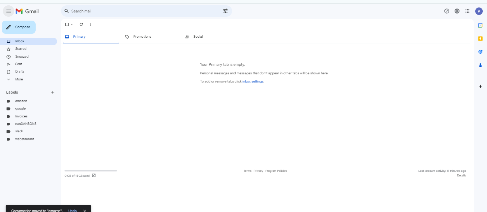The image size is (487, 212).
Task: Open storage management external link icon
Action: tap(94, 175)
